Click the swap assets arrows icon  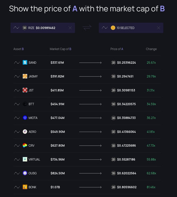(x=87, y=28)
